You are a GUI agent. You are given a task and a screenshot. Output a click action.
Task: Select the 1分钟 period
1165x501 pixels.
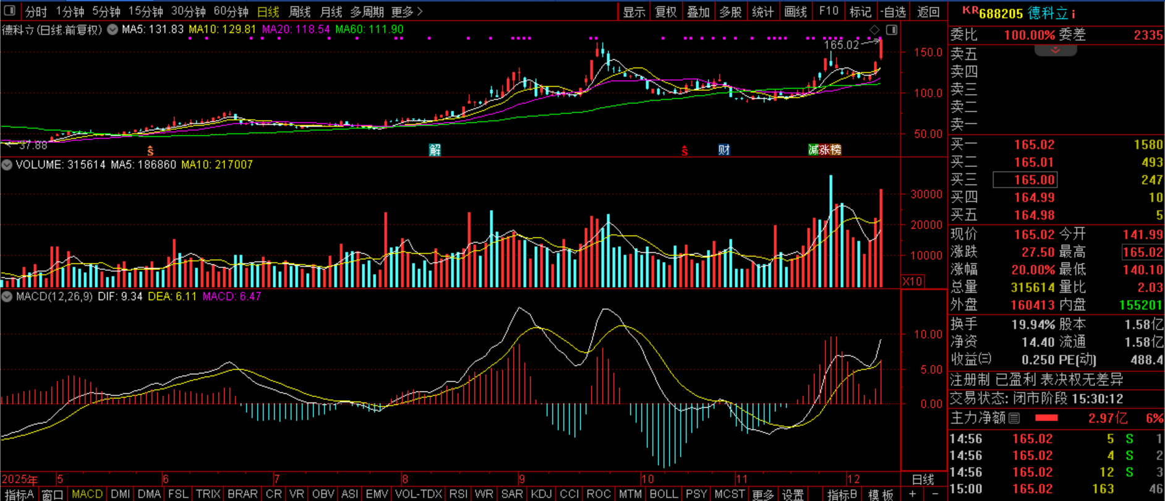pos(70,11)
